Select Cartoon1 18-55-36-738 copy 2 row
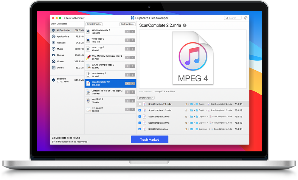Screen dimensions: 298x180 [x=111, y=92]
